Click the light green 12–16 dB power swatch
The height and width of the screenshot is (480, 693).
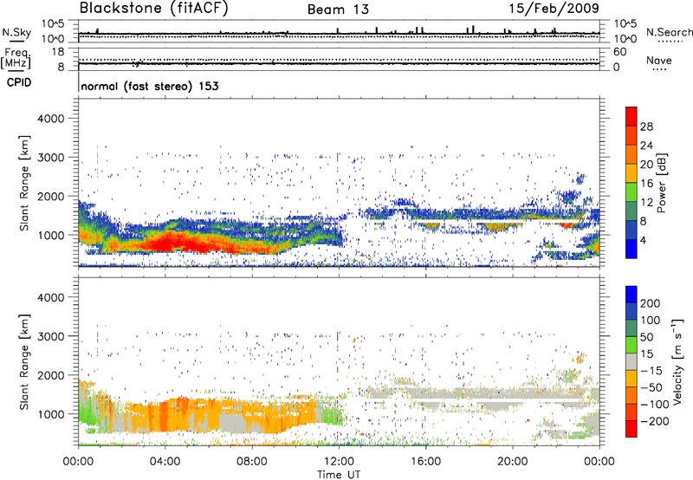[x=631, y=192]
